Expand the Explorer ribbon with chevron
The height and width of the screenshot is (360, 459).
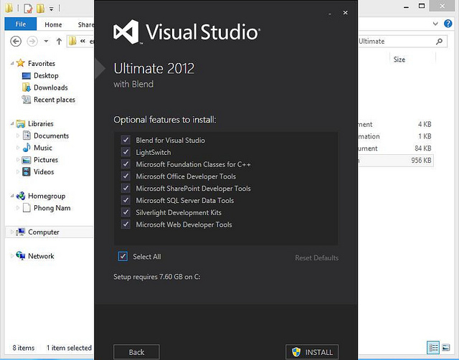[435, 24]
